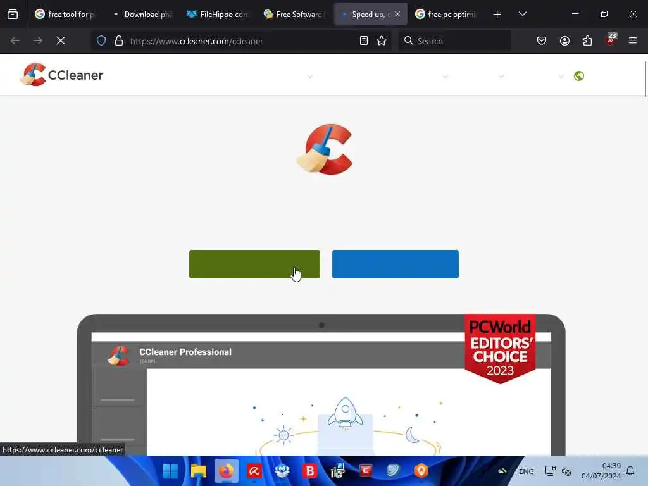Open a new tab with plus button
This screenshot has width=648, height=486.
(497, 15)
